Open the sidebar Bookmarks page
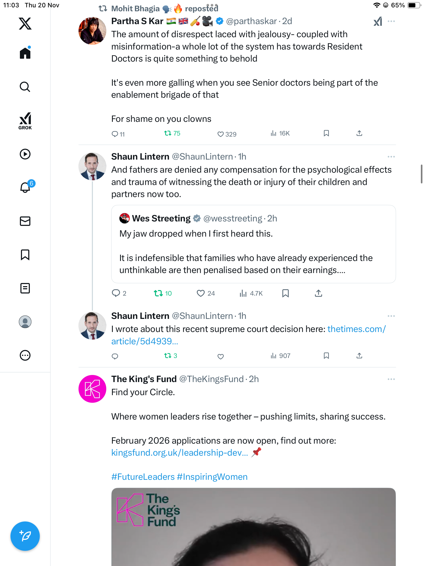Viewport: 424px width, 566px height. 25,255
